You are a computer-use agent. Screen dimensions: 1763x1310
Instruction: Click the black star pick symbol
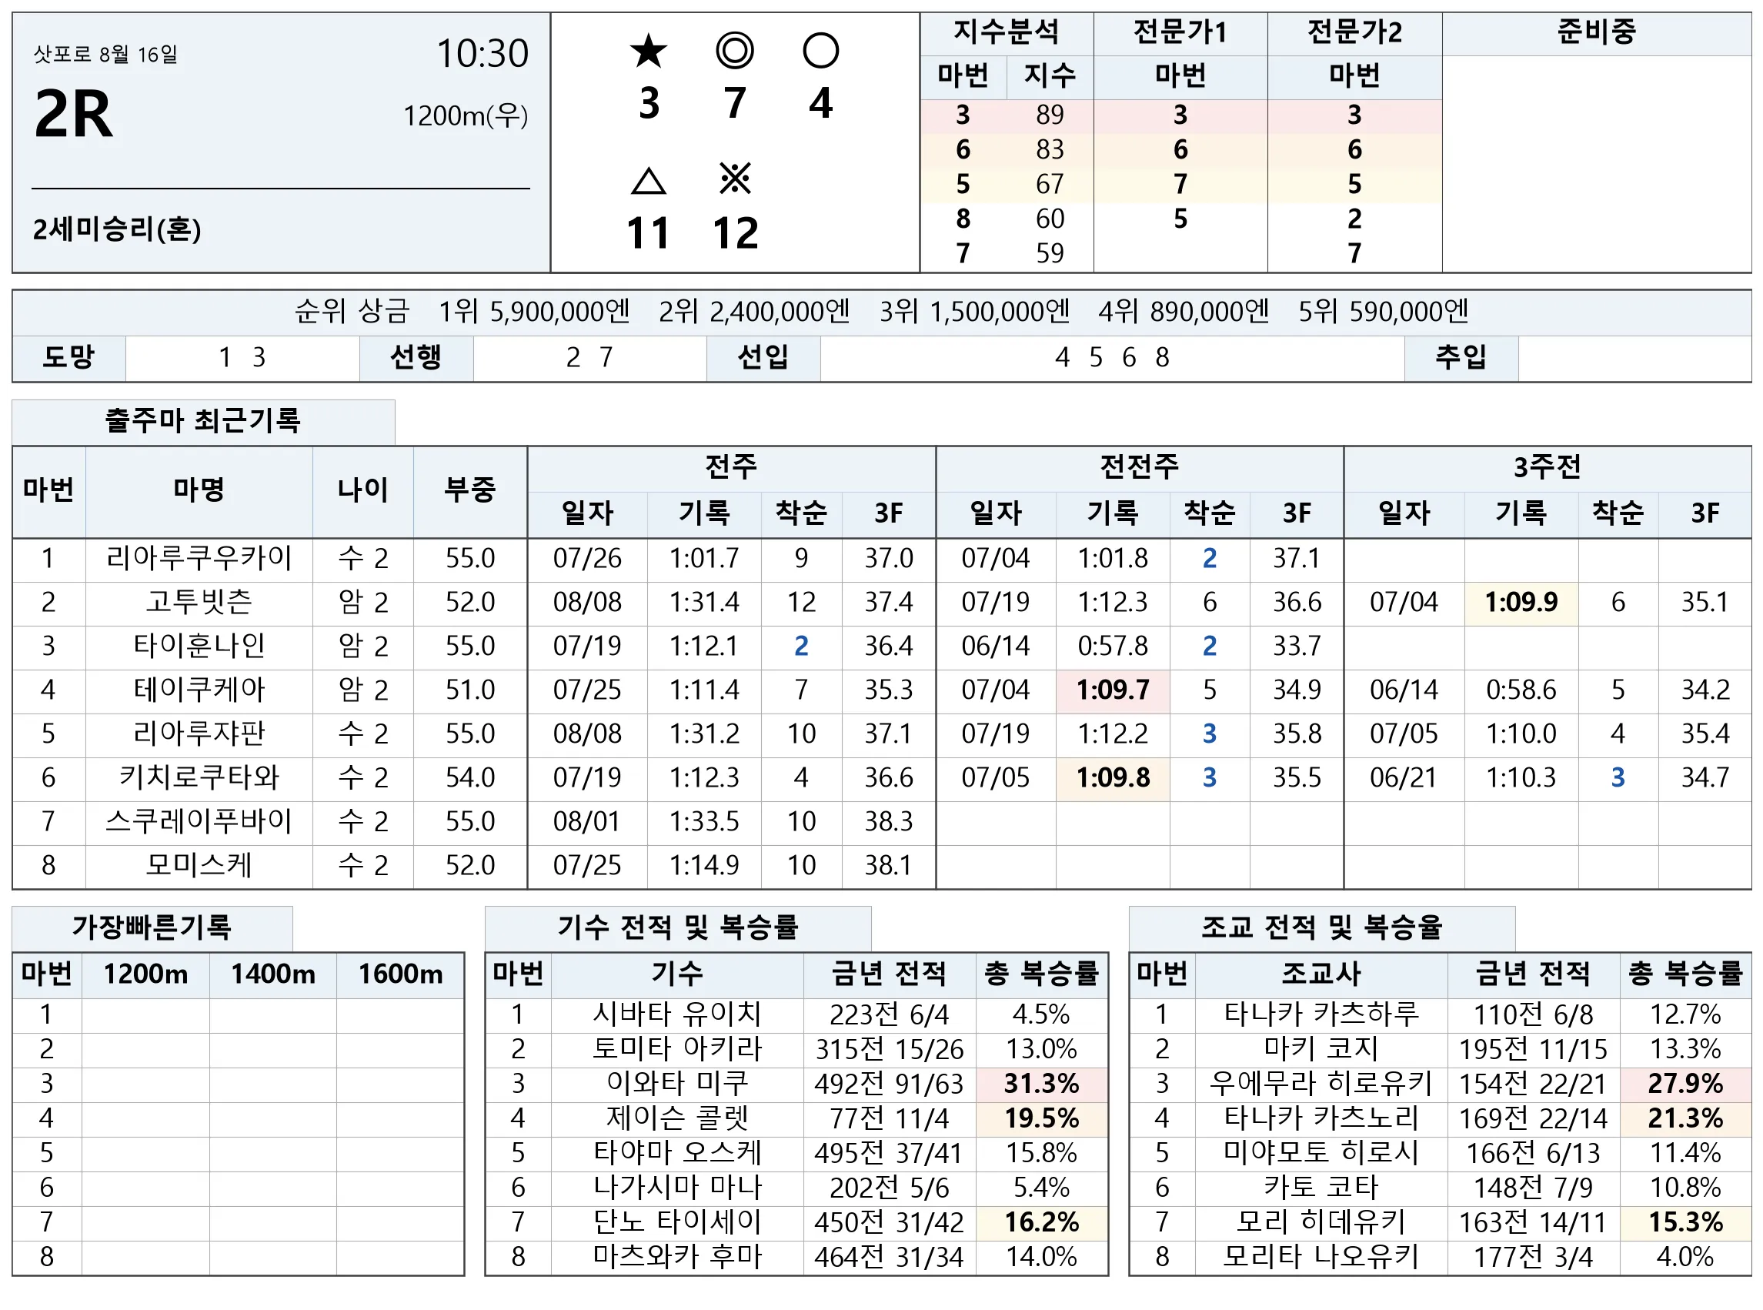click(649, 51)
